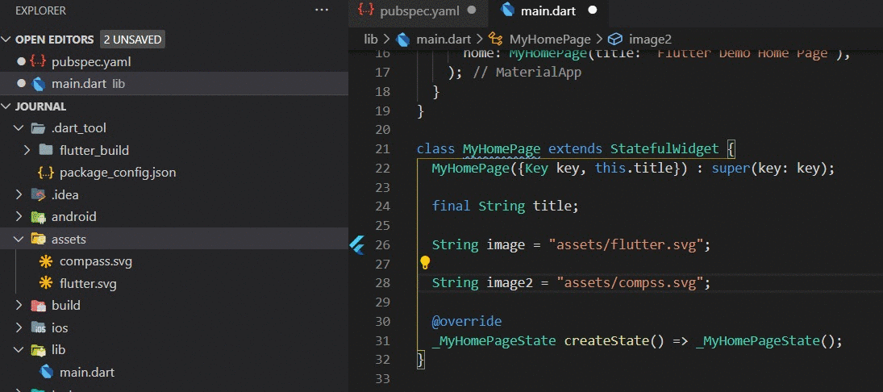This screenshot has height=392, width=883.
Task: Click line number 28 in gutter
Action: 381,283
